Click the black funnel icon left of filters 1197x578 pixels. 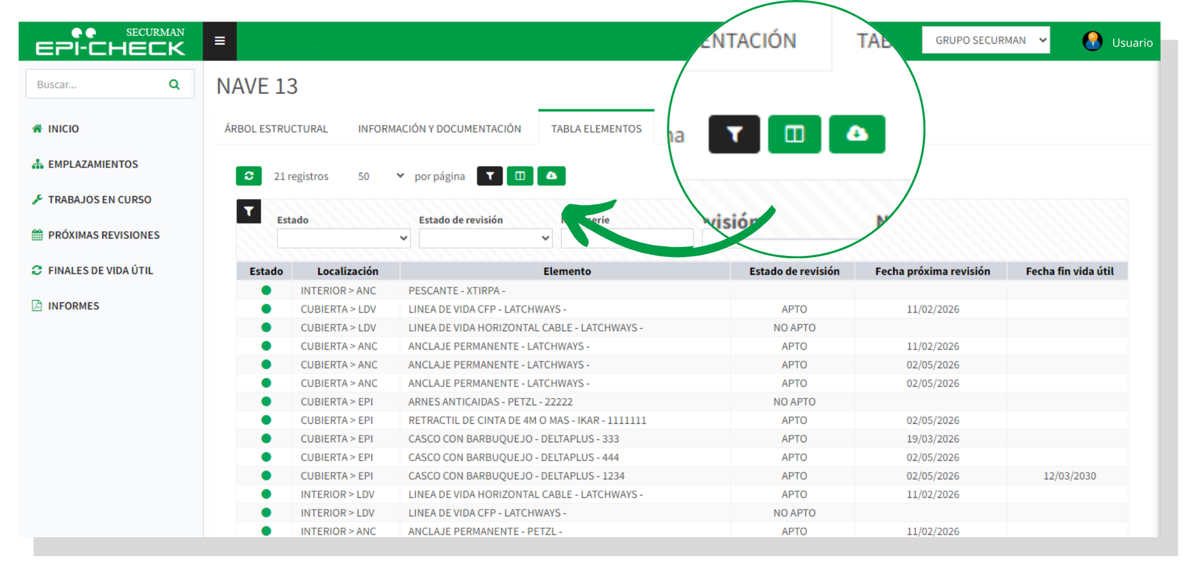pos(248,211)
